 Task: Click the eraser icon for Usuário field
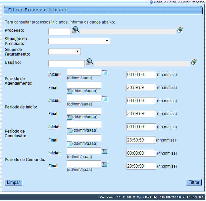click(x=194, y=62)
